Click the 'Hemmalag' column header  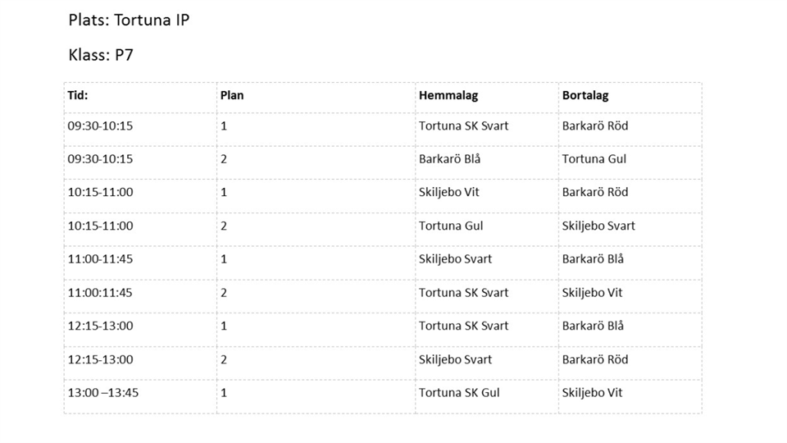(448, 95)
